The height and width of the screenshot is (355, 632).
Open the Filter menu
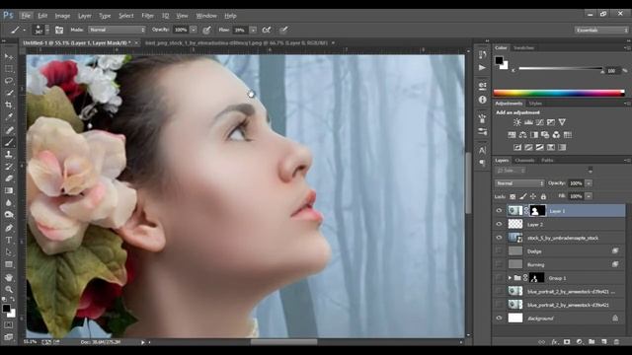pos(147,16)
